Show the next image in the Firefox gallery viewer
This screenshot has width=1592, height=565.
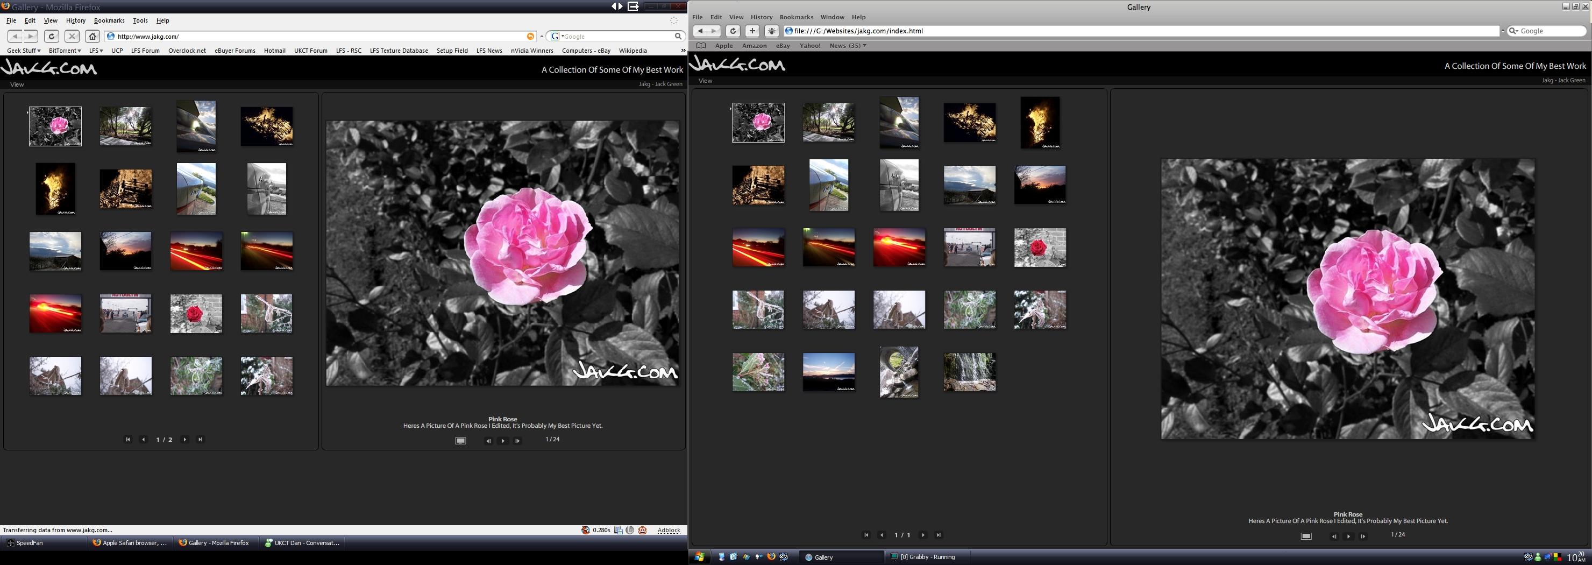[517, 441]
